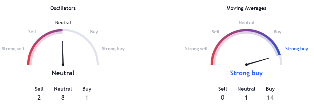The width and height of the screenshot is (314, 107).
Task: Click the Moving Averages Sell count of 0
Action: pyautogui.click(x=223, y=97)
